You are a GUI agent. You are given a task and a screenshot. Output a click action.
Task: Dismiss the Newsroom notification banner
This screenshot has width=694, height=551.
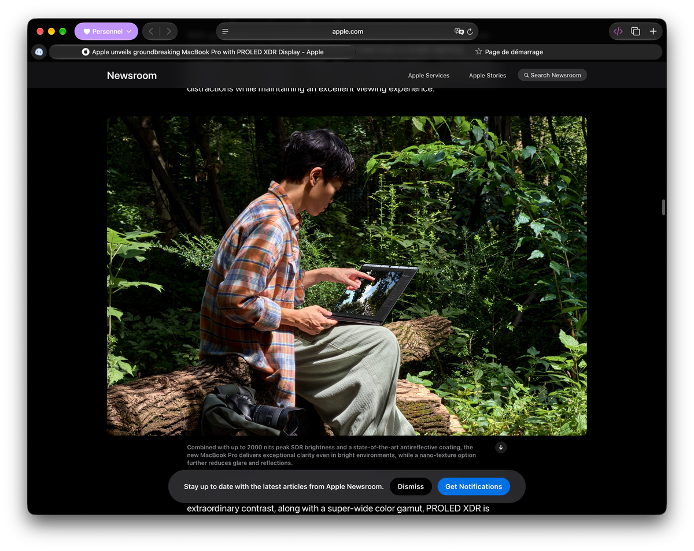pyautogui.click(x=411, y=486)
